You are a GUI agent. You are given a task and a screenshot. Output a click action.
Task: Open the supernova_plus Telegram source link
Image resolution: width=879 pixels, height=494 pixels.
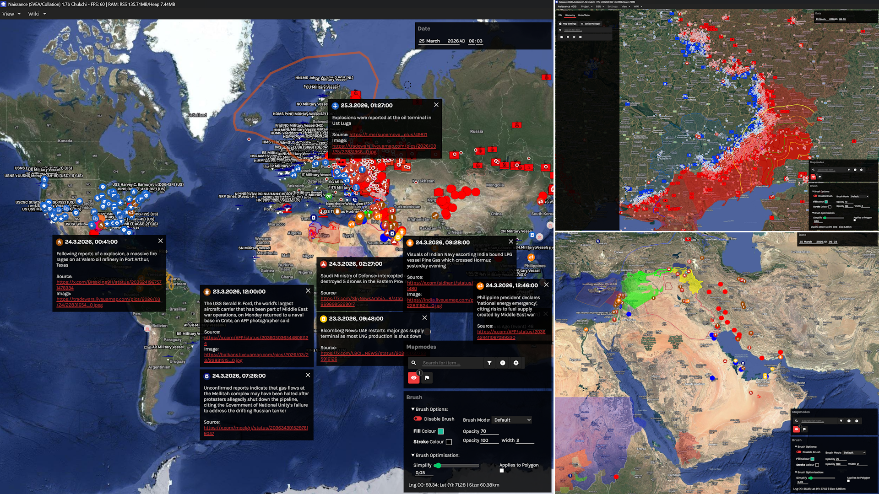click(388, 134)
